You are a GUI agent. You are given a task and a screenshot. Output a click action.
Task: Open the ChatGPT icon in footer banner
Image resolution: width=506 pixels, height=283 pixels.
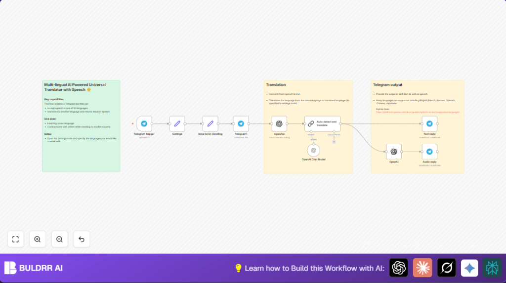pyautogui.click(x=399, y=268)
